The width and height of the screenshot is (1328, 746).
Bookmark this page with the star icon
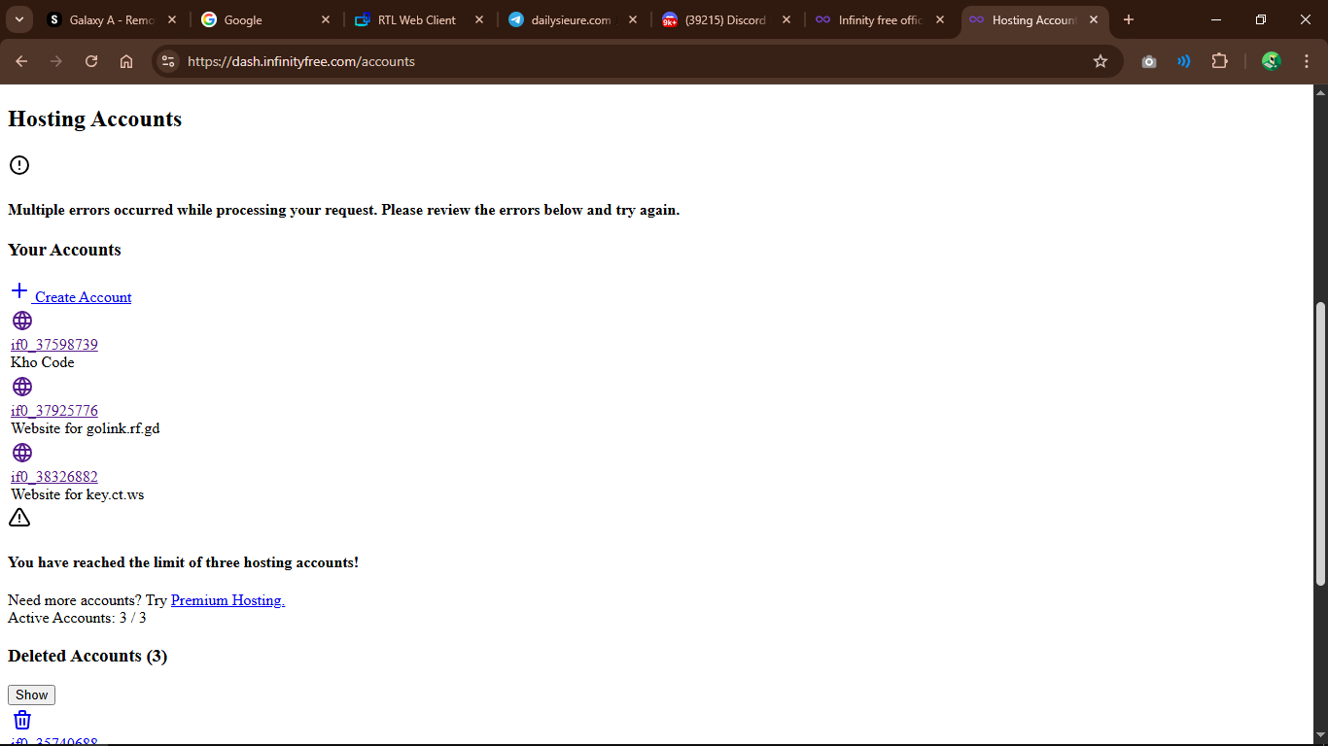pyautogui.click(x=1101, y=61)
